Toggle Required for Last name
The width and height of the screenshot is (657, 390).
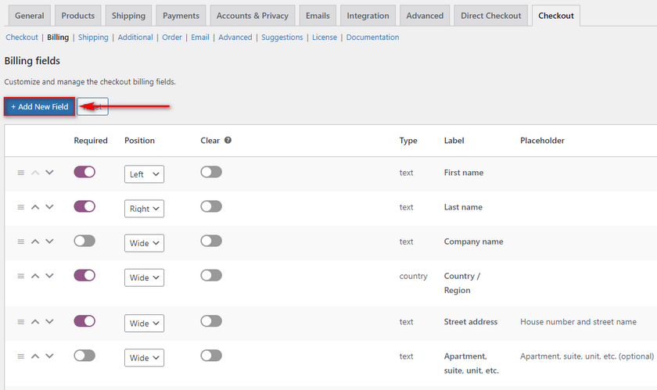pos(84,206)
